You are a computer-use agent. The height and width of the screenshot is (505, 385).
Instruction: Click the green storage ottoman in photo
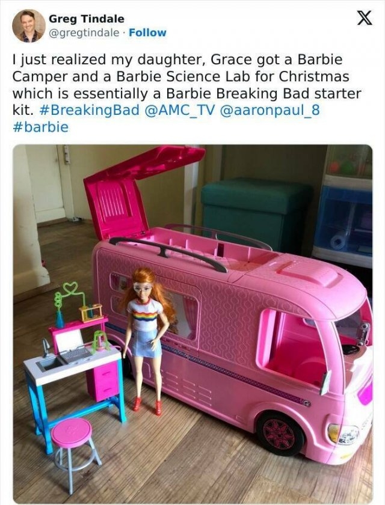click(256, 213)
